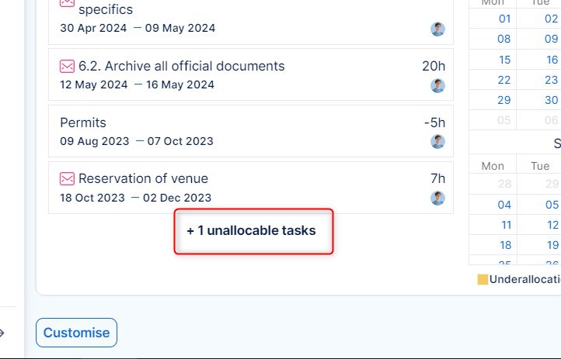Open the Reservation of venue task

click(x=143, y=179)
